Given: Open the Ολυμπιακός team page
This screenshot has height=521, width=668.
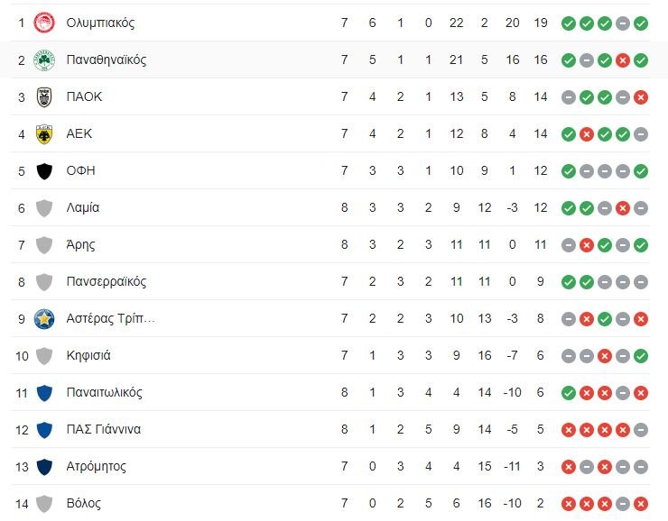Looking at the screenshot, I should click(100, 23).
